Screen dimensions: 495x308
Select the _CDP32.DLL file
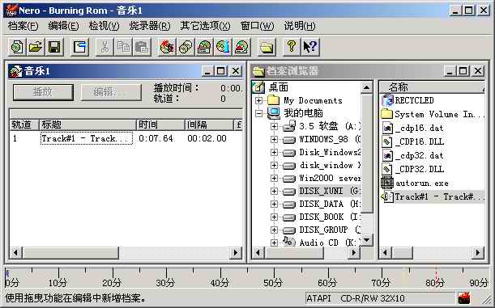click(412, 169)
